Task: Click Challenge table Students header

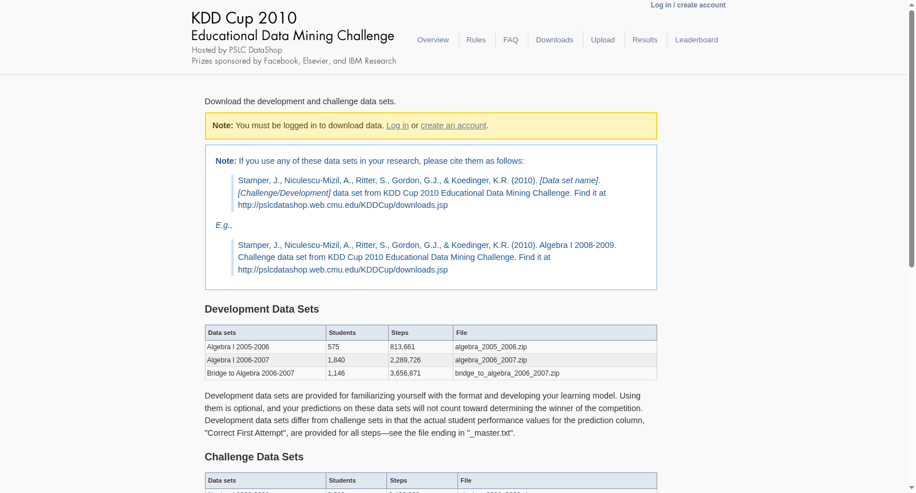Action: 356,480
